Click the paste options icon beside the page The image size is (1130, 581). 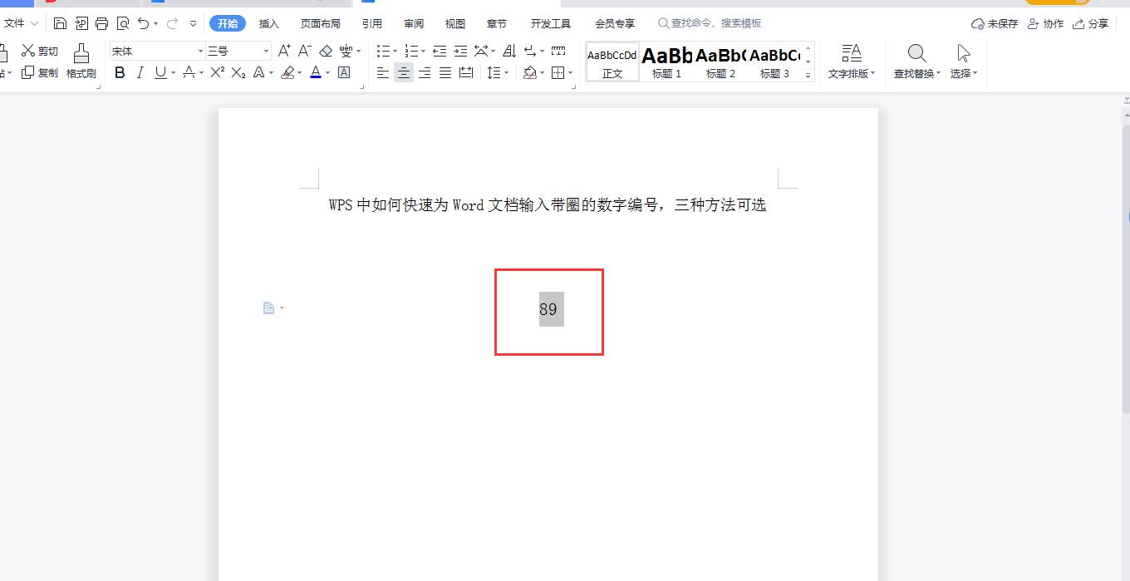tap(273, 308)
